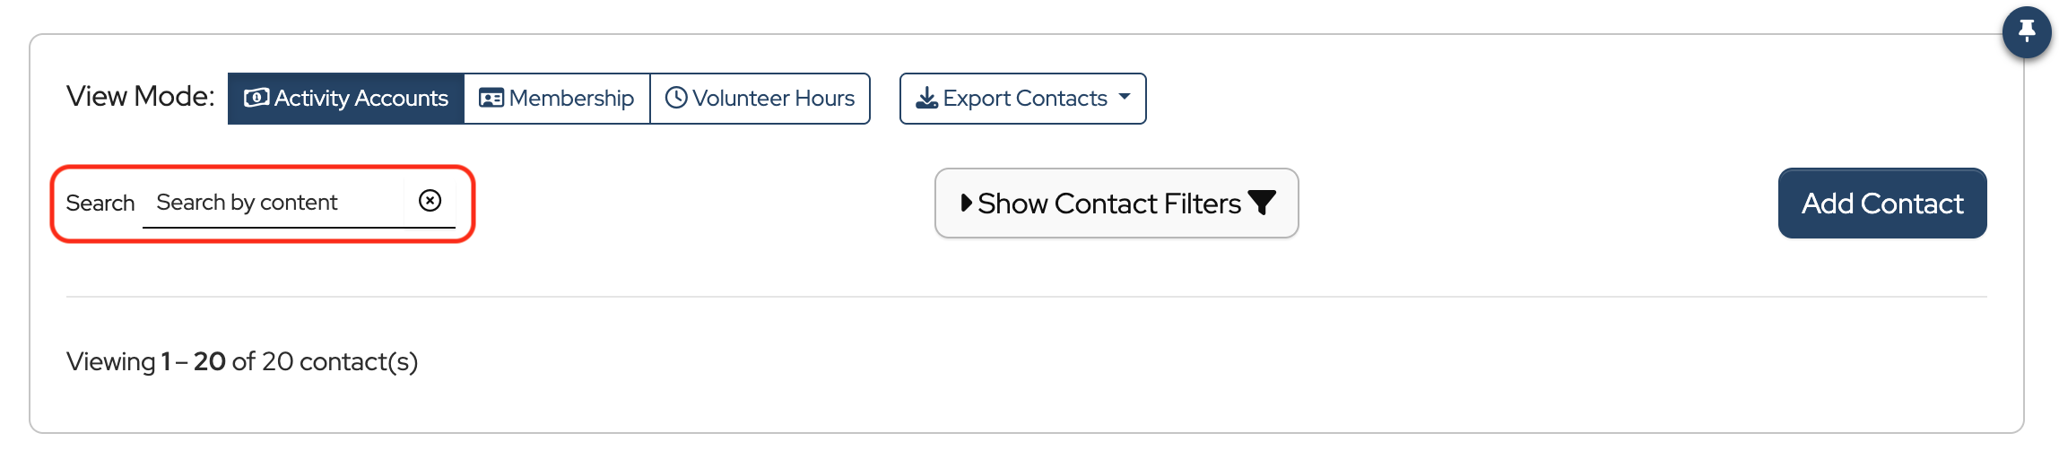This screenshot has width=2059, height=459.
Task: Click the pin icon in the corner
Action: click(2026, 32)
